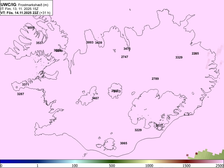
Task: Click the 'UWC/IG: Frostmarkshæð (m)' title text
Action: click(x=25, y=5)
